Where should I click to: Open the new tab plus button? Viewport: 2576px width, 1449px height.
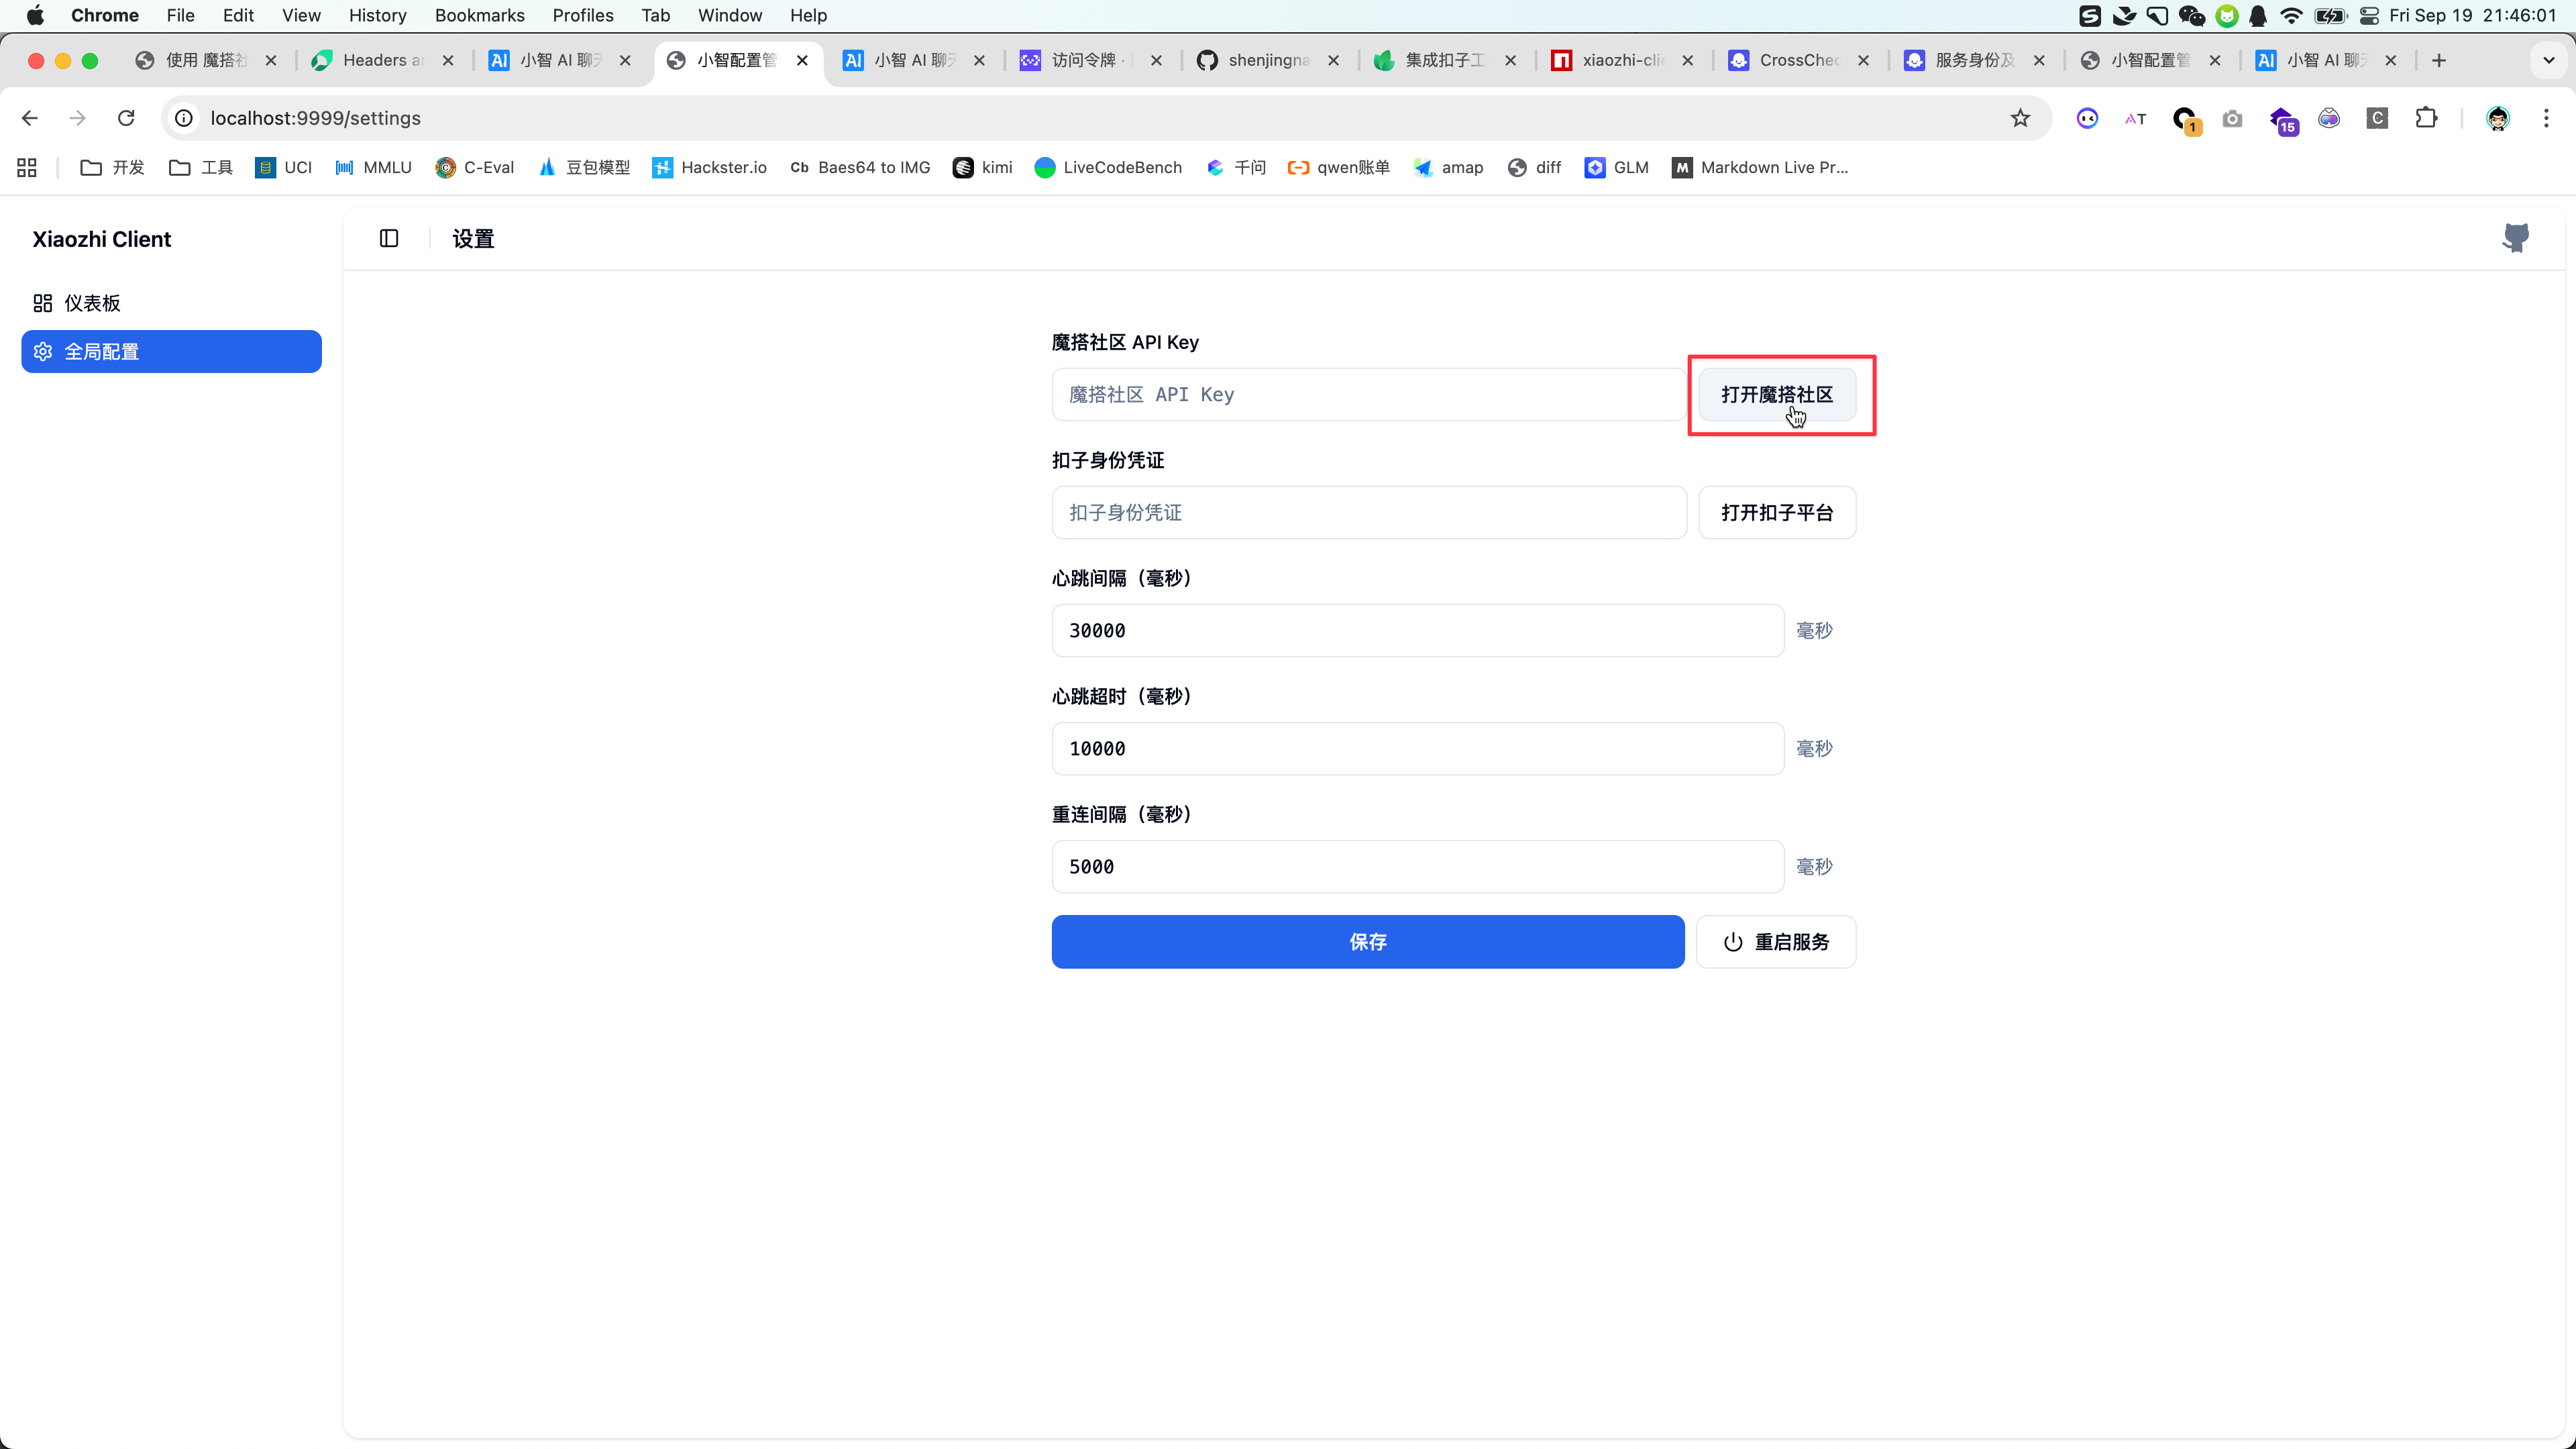coord(2439,60)
